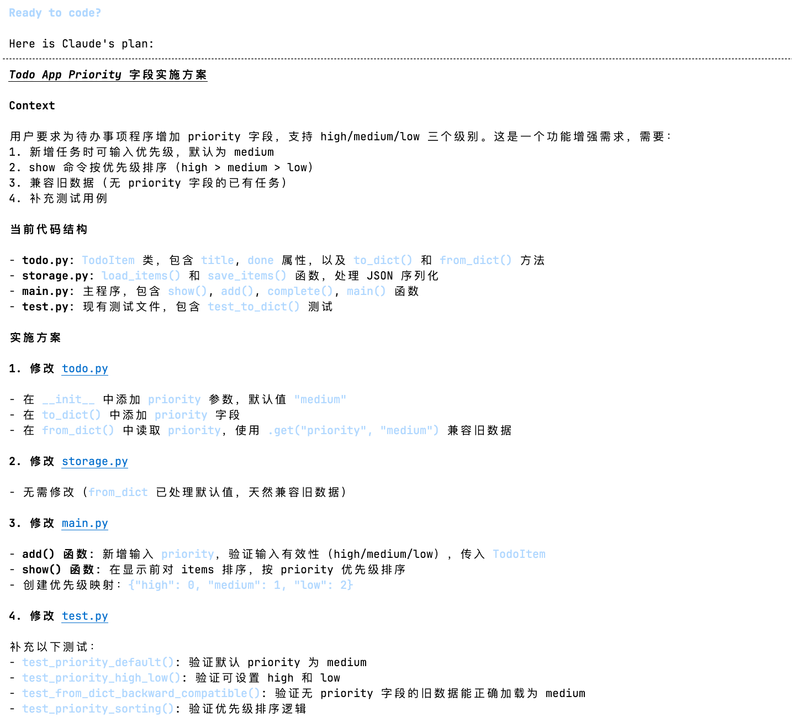Click test_from_dict_backward_compatible() test name
Screen dimensions: 792x728
coord(141,693)
